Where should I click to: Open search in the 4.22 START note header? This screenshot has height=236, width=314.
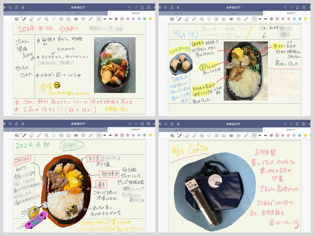(10, 7)
